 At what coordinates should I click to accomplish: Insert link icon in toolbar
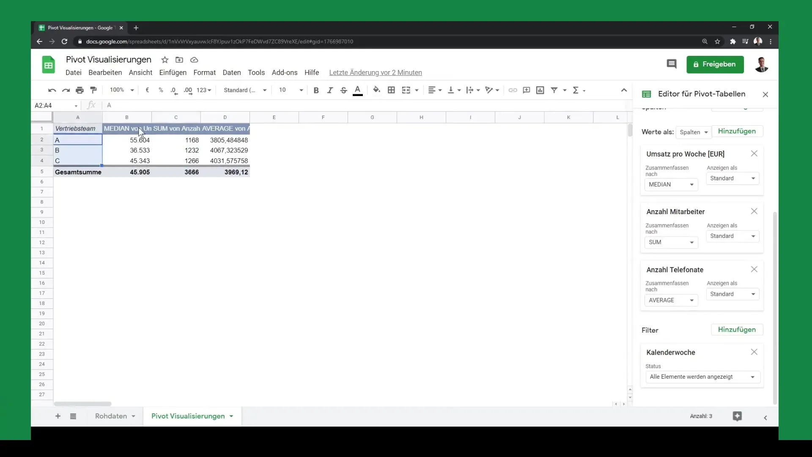[513, 90]
